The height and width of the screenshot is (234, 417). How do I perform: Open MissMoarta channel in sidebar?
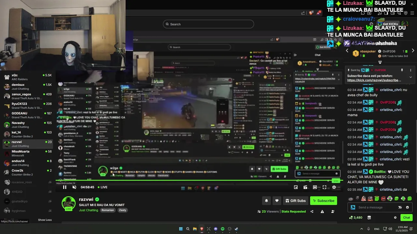(27, 153)
